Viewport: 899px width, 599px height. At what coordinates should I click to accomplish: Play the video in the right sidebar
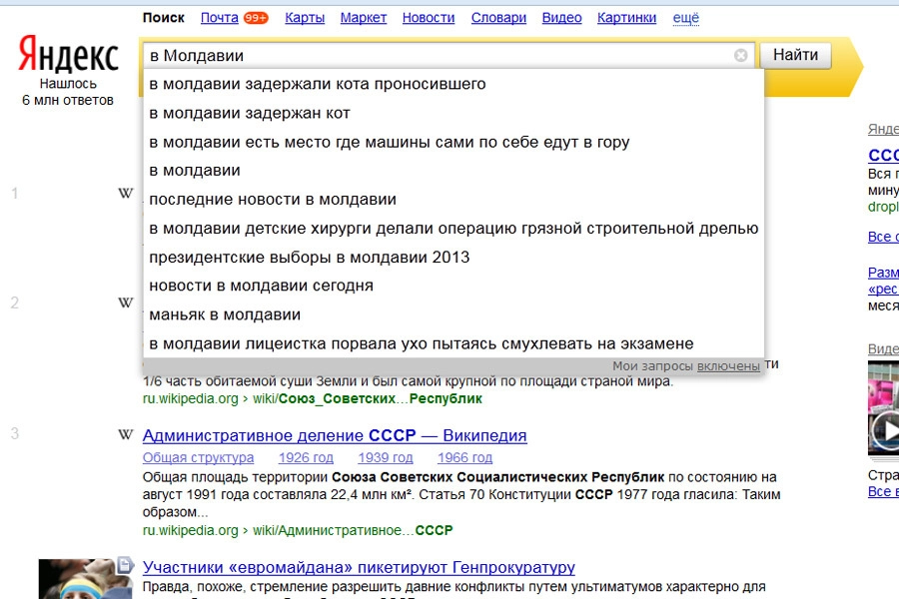884,430
